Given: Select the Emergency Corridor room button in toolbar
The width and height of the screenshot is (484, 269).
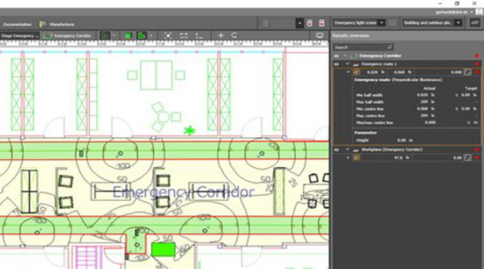Looking at the screenshot, I should pos(68,36).
